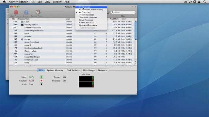The width and height of the screenshot is (209, 117).
Task: Click the Safari compass icon in process list
Action: [22, 22]
